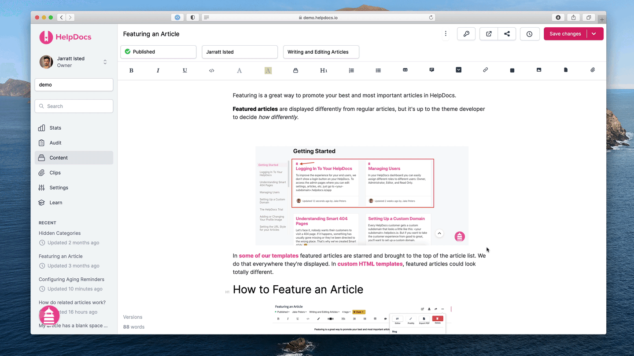Open Learn in the sidebar
Viewport: 634px width, 356px height.
[74, 203]
